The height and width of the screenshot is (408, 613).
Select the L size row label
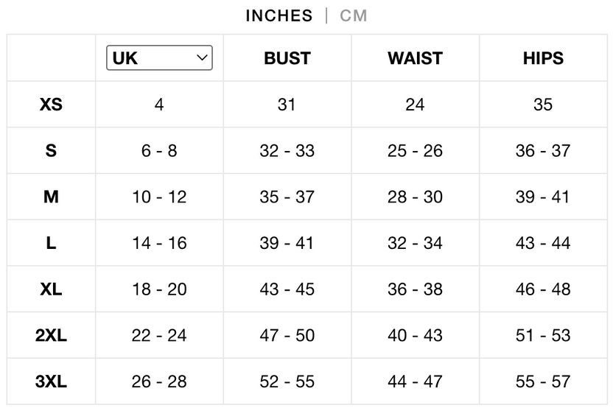[x=52, y=243]
